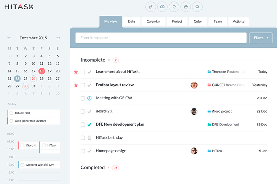Check the Homepage design checkbox
Image resolution: width=277 pixels, height=184 pixels.
83,151
